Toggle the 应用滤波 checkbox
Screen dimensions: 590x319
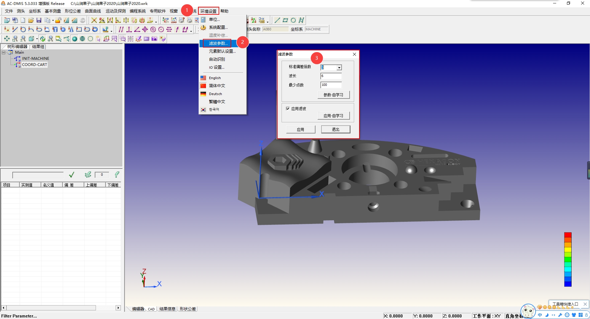click(x=288, y=109)
